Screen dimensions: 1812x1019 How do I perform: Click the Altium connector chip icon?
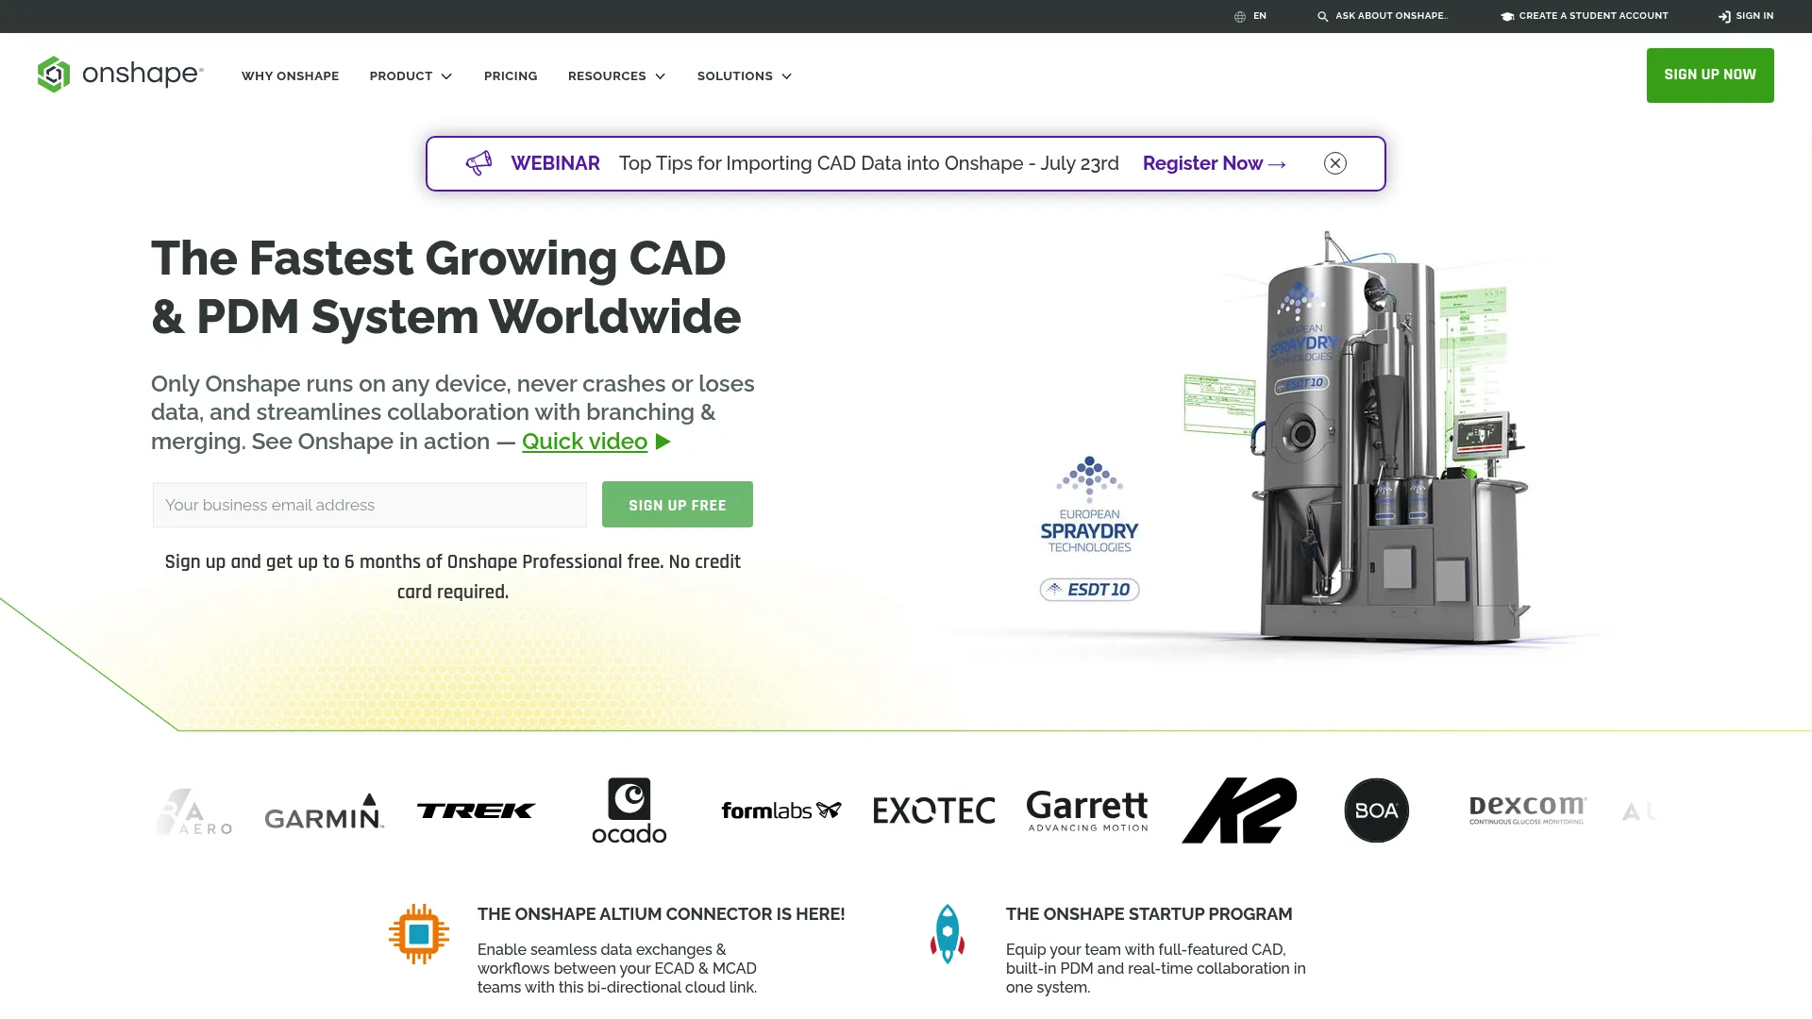(x=419, y=934)
